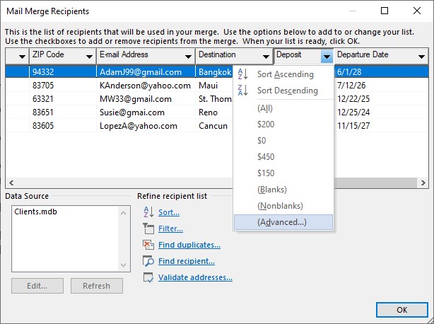
Task: Confirm with the OK button
Action: click(x=402, y=310)
